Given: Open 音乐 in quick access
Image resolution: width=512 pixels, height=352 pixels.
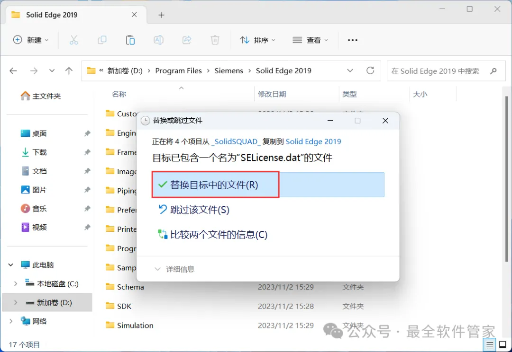Looking at the screenshot, I should [x=34, y=209].
